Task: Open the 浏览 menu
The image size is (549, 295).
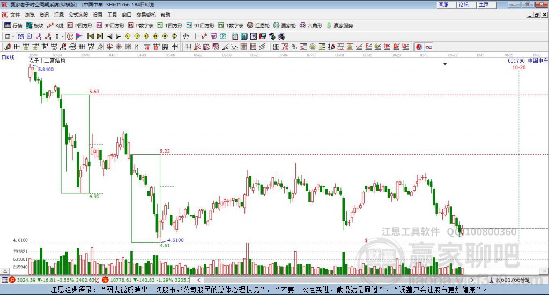Action: 30,14
